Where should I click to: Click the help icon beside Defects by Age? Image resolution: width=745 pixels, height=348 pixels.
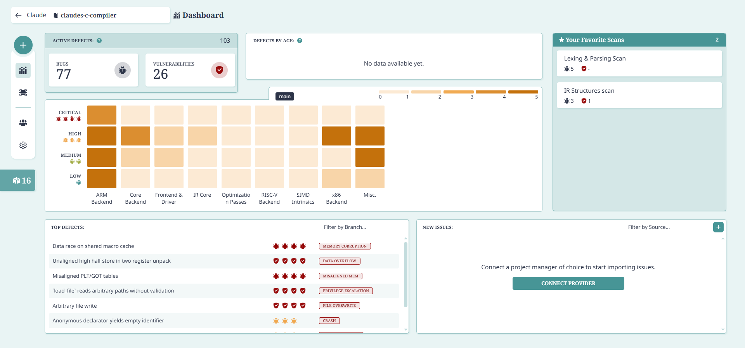click(x=300, y=40)
